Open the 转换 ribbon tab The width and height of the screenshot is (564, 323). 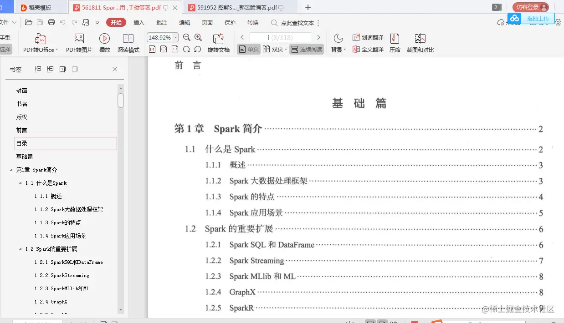coord(253,22)
